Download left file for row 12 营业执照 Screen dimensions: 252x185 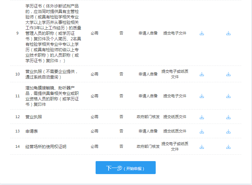coord(202,117)
